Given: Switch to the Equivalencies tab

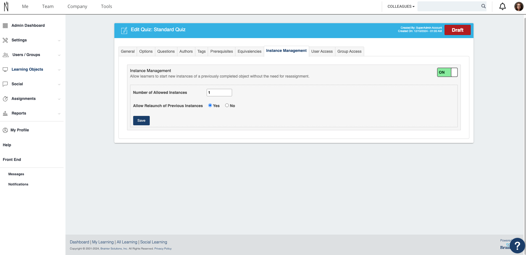Looking at the screenshot, I should [x=249, y=51].
